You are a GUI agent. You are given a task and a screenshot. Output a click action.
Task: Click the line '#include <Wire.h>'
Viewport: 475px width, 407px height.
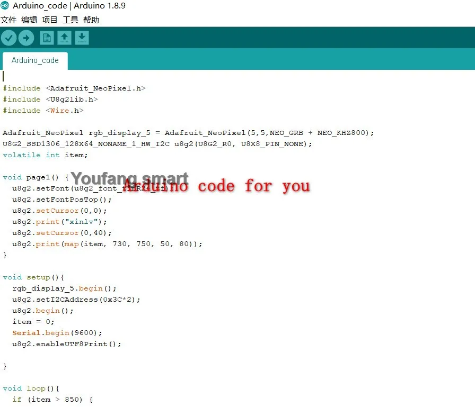(43, 111)
